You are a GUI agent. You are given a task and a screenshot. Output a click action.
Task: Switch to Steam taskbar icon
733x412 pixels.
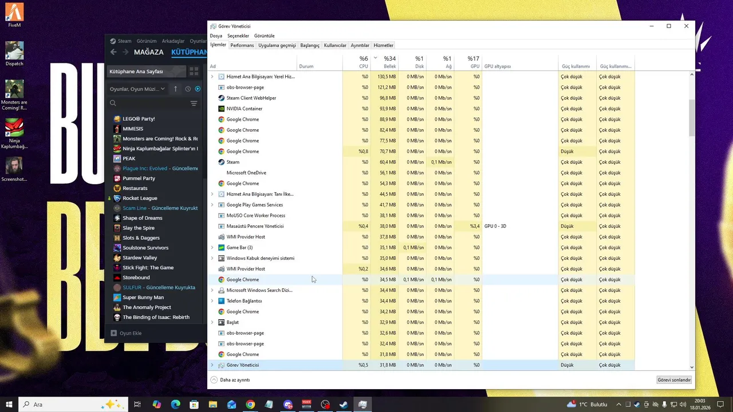pyautogui.click(x=344, y=405)
